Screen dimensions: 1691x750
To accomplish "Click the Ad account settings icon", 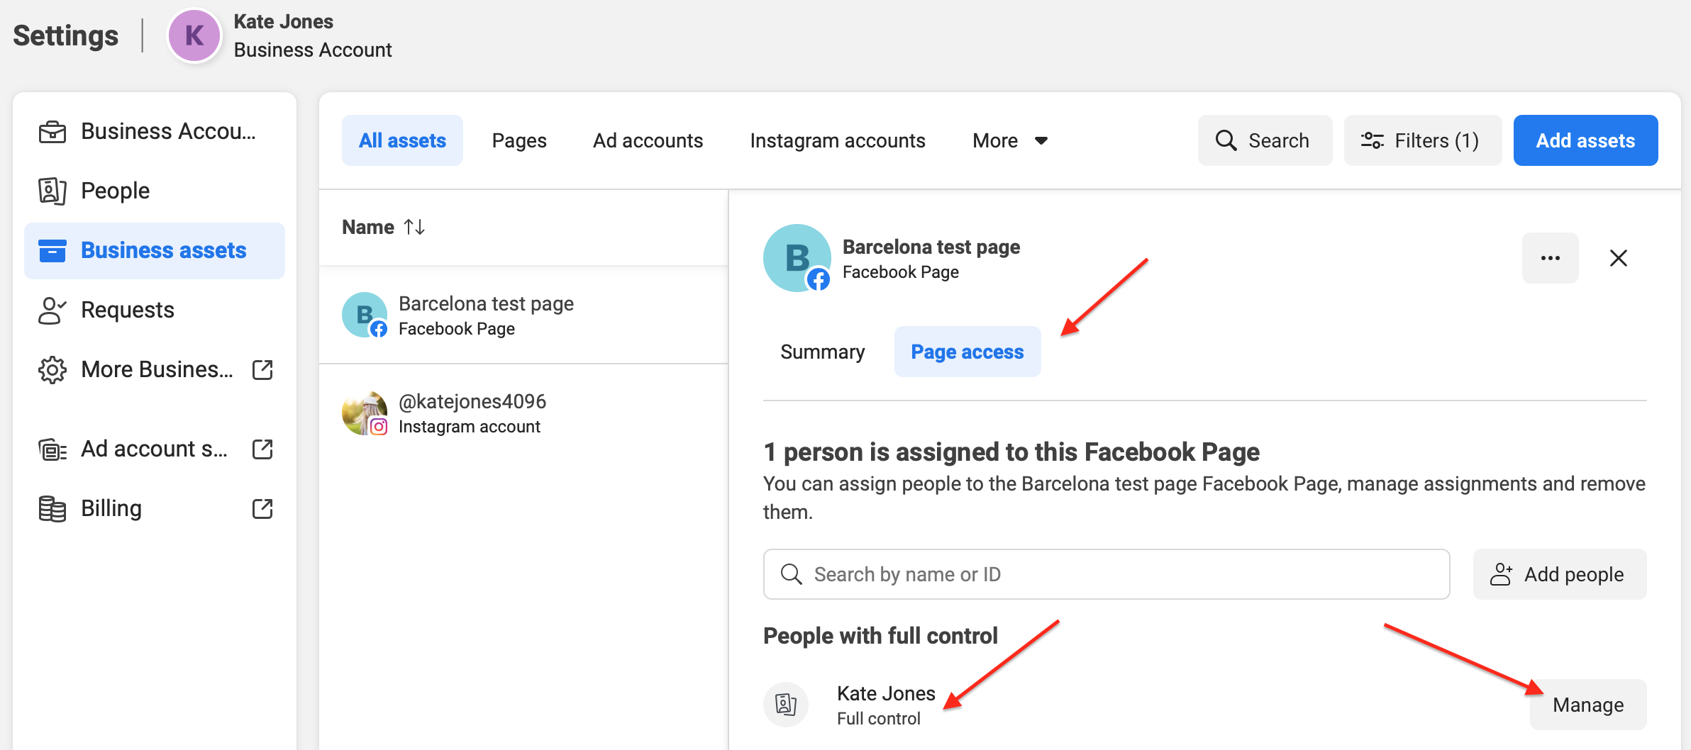I will click(52, 449).
